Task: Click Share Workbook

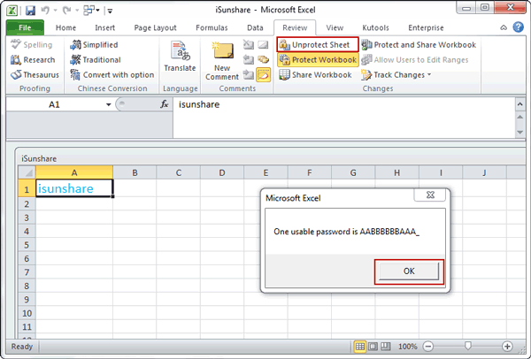Action: click(x=315, y=75)
